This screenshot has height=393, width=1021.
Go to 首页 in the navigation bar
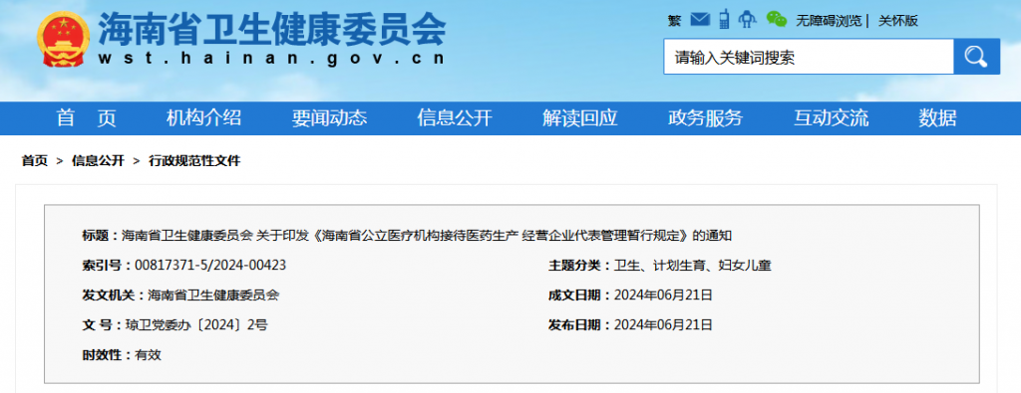(x=86, y=118)
